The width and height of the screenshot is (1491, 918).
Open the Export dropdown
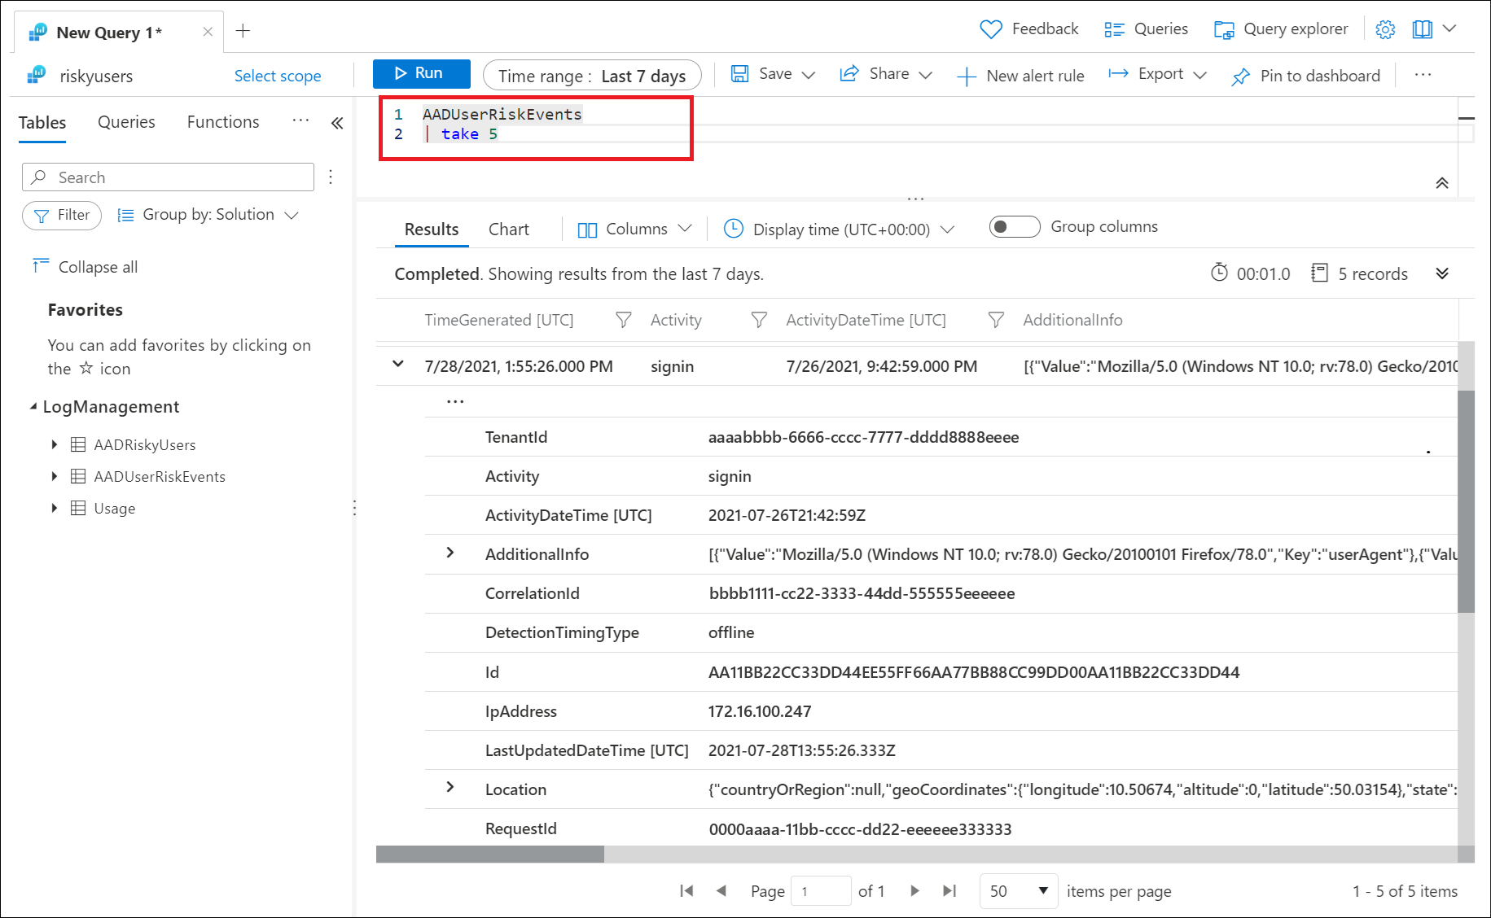coord(1157,74)
